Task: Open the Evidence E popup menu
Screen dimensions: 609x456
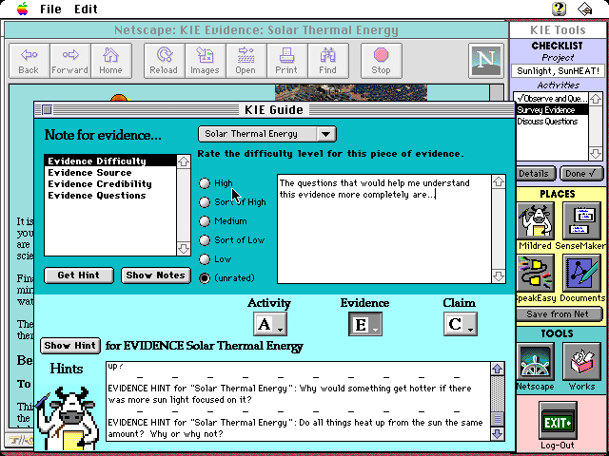Action: [365, 324]
